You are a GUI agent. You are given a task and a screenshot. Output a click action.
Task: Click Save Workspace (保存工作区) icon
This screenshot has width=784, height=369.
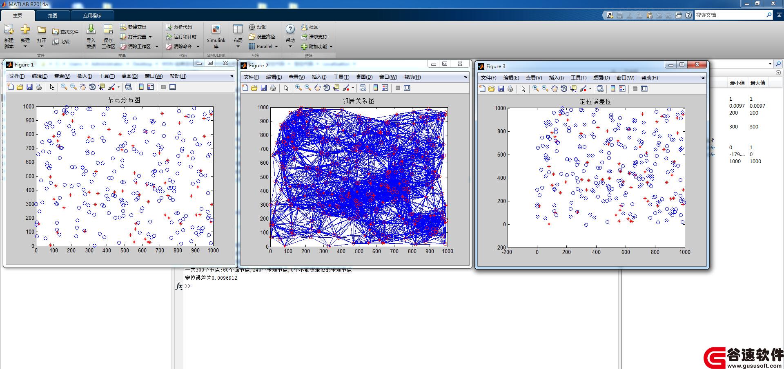(108, 29)
